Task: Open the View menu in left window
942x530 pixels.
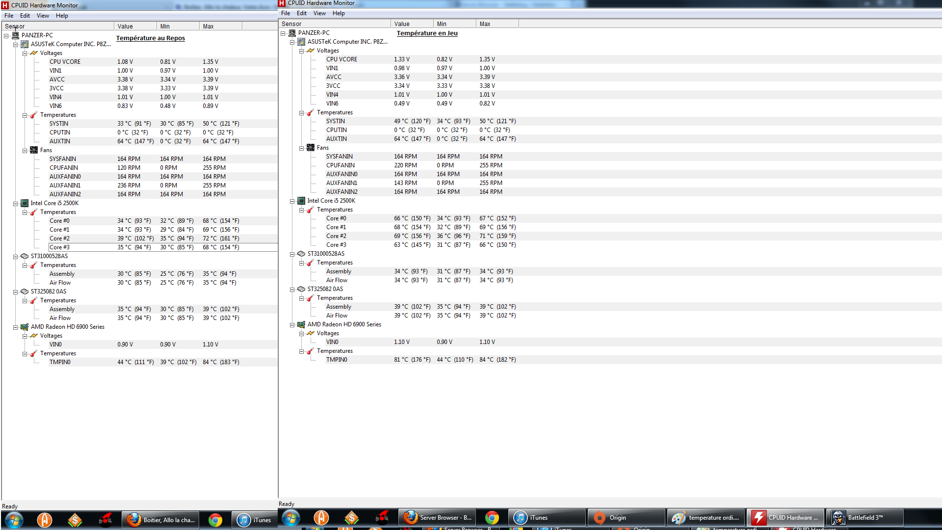Action: tap(43, 16)
